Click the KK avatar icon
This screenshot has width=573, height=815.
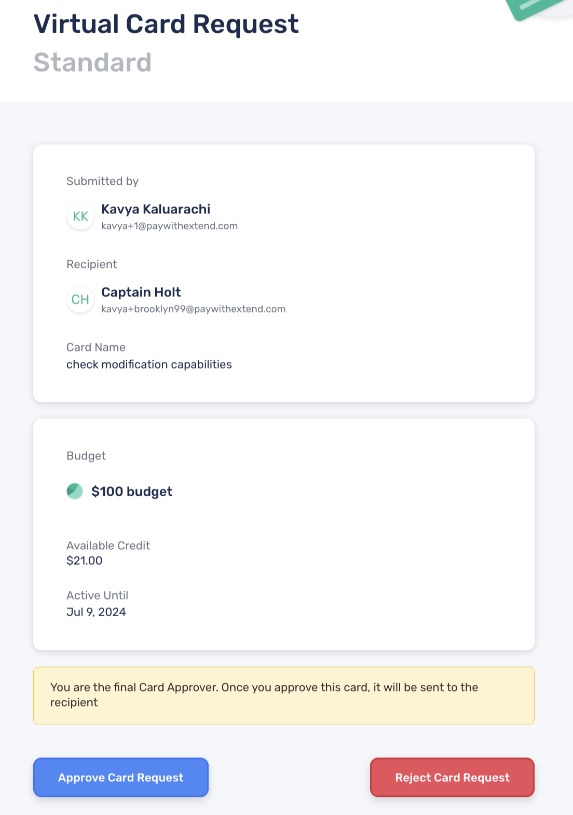pos(80,216)
